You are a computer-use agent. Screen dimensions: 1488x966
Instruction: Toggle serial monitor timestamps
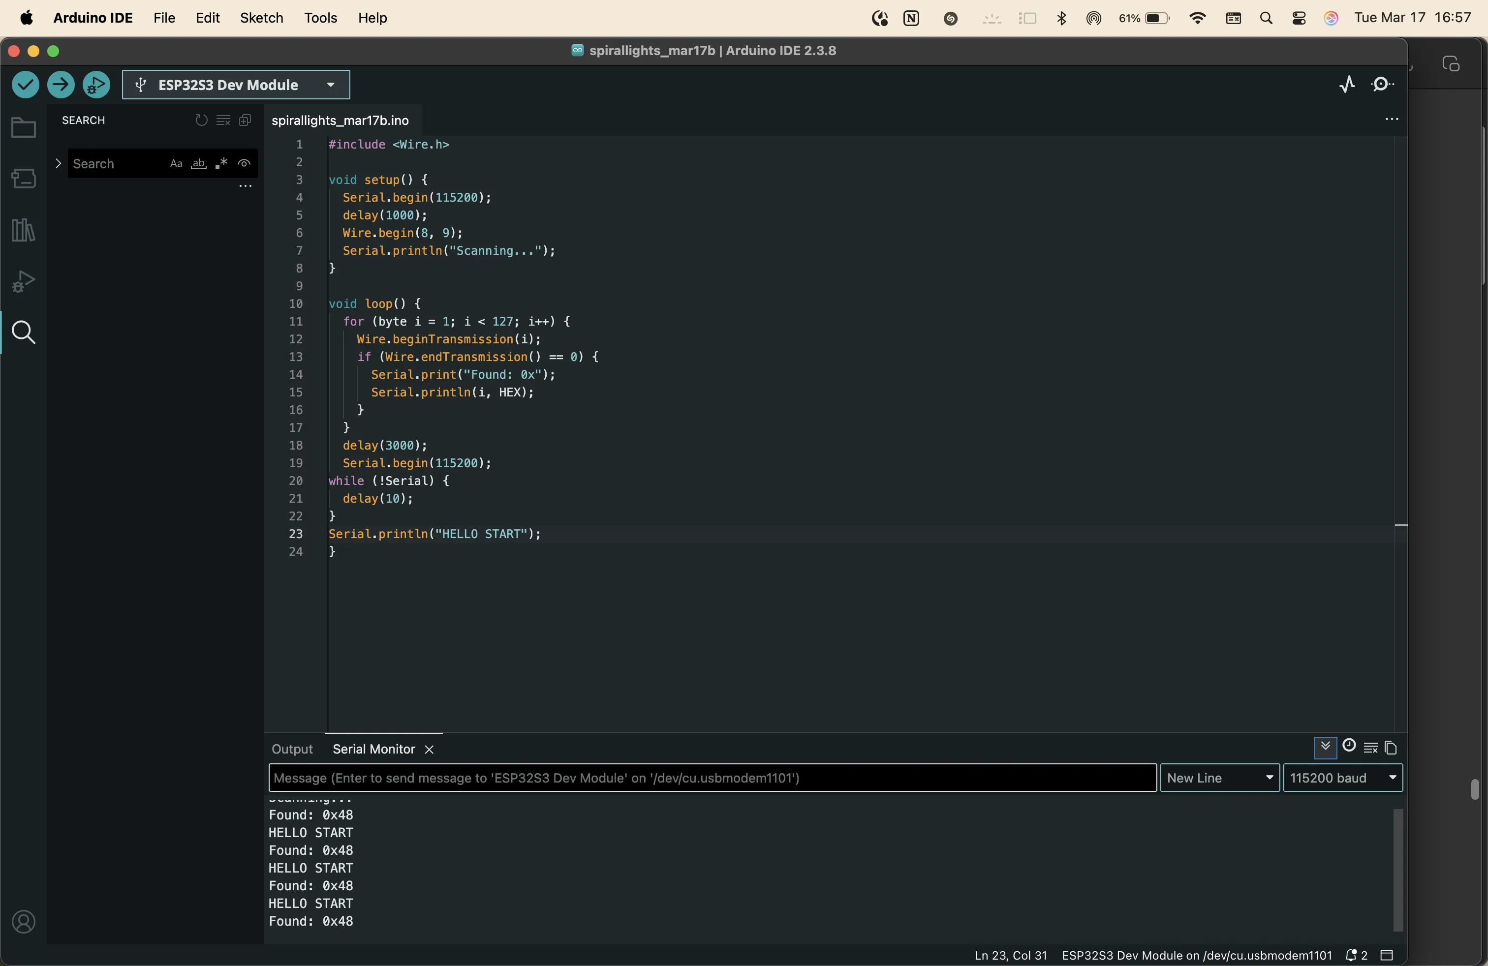pyautogui.click(x=1349, y=746)
